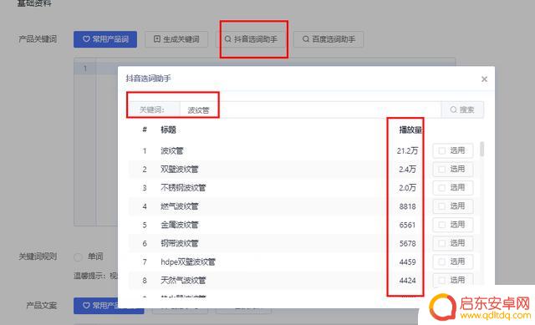Click the play count 6561

(407, 225)
